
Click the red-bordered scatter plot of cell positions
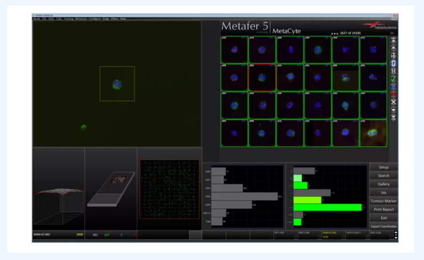169,189
